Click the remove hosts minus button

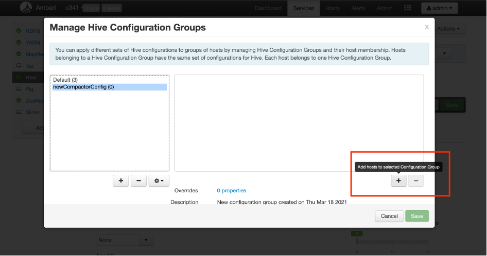(416, 180)
